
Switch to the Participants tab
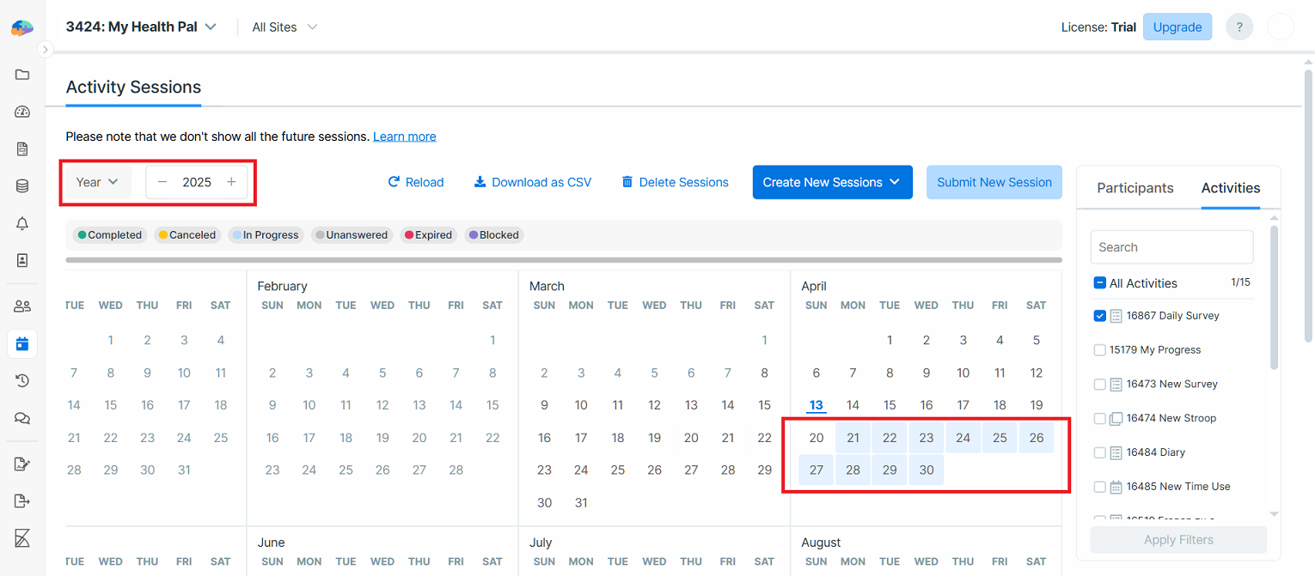[1135, 187]
